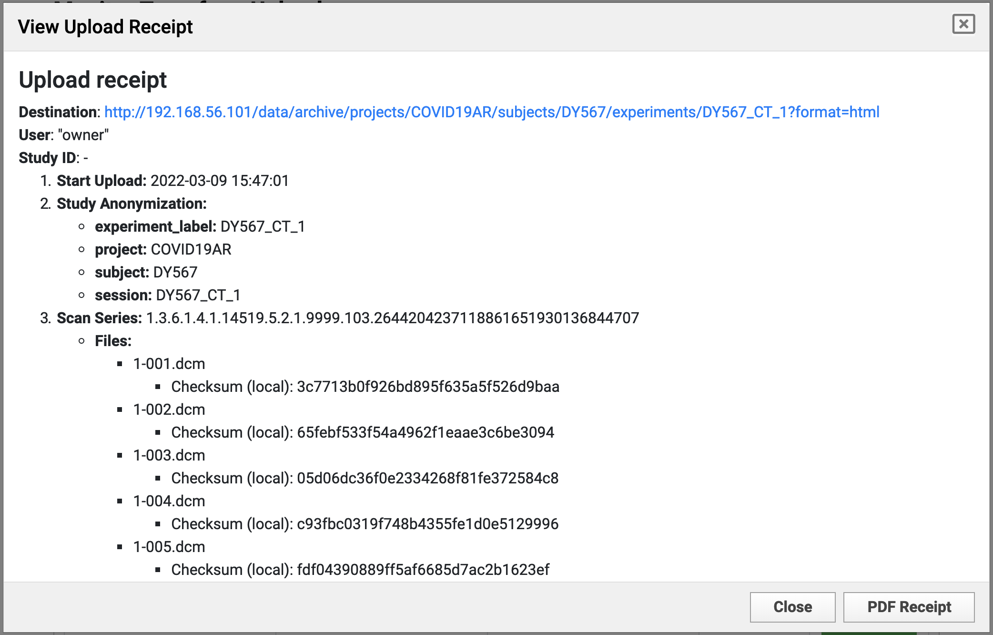Click the Files label
Image resolution: width=993 pixels, height=635 pixels.
(x=113, y=341)
